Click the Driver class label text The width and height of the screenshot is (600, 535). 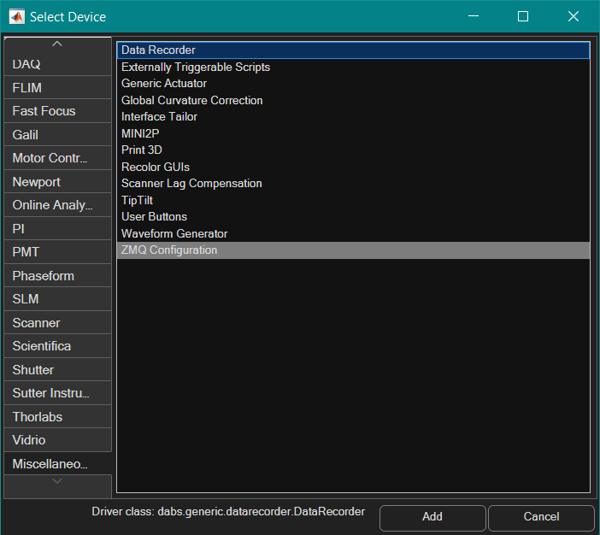pos(228,512)
